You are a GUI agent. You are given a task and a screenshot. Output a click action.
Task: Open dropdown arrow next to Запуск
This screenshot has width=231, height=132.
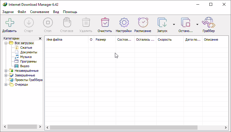[174, 24]
